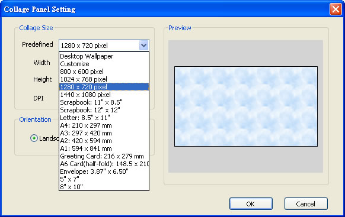Choose Letter 8.5" x 11" size
The width and height of the screenshot is (345, 217).
[x=104, y=118]
